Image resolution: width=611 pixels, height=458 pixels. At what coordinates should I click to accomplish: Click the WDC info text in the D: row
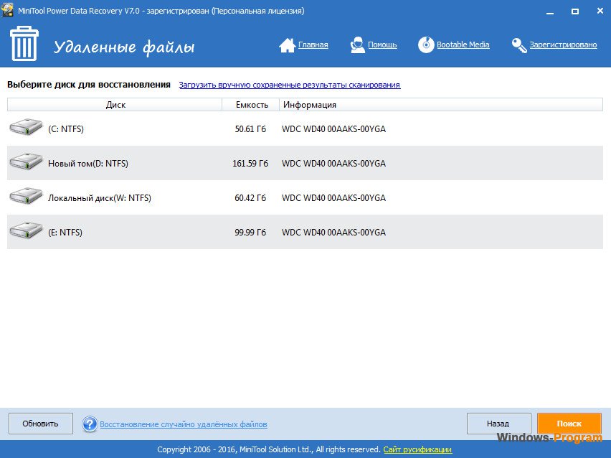[x=334, y=164]
